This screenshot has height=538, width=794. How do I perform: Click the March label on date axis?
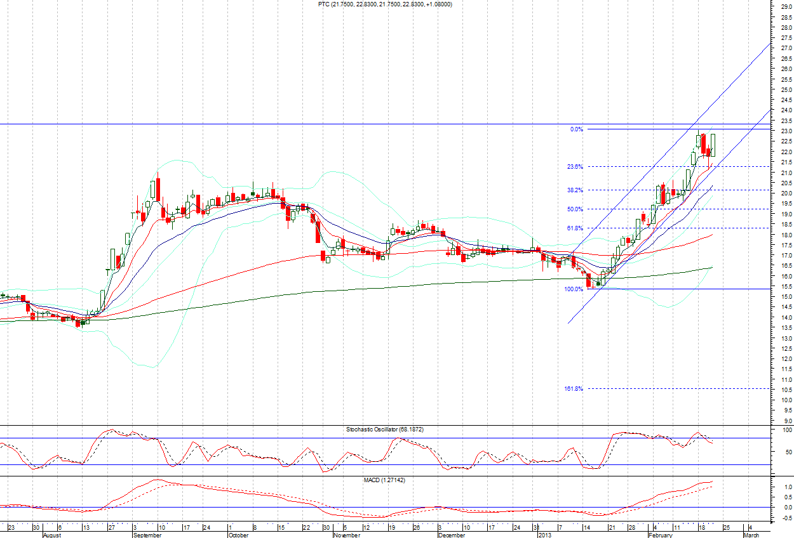(751, 535)
